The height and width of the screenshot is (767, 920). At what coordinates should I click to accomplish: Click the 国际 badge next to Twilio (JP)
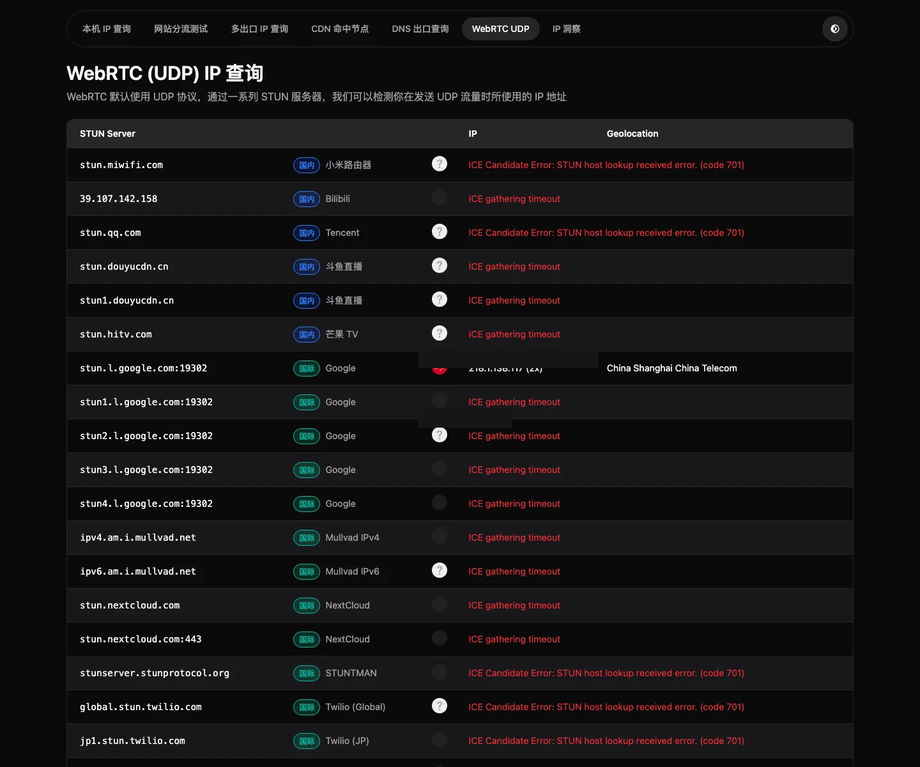tap(307, 741)
